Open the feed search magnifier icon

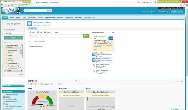click(30, 41)
